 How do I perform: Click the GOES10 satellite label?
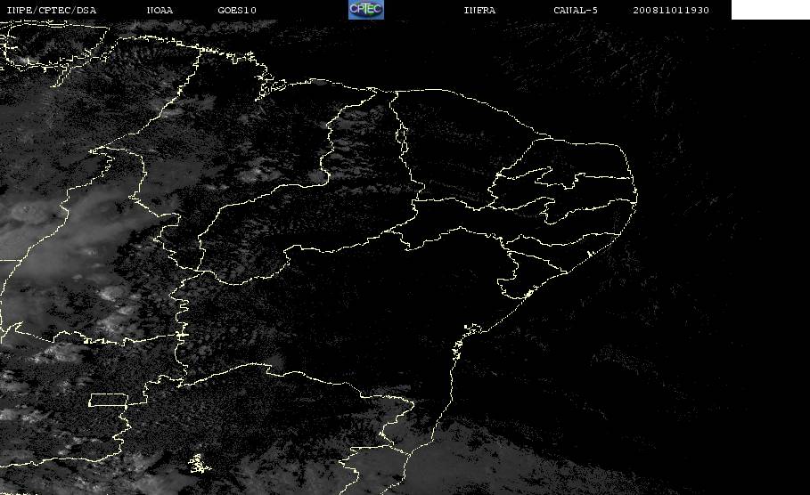tap(237, 11)
